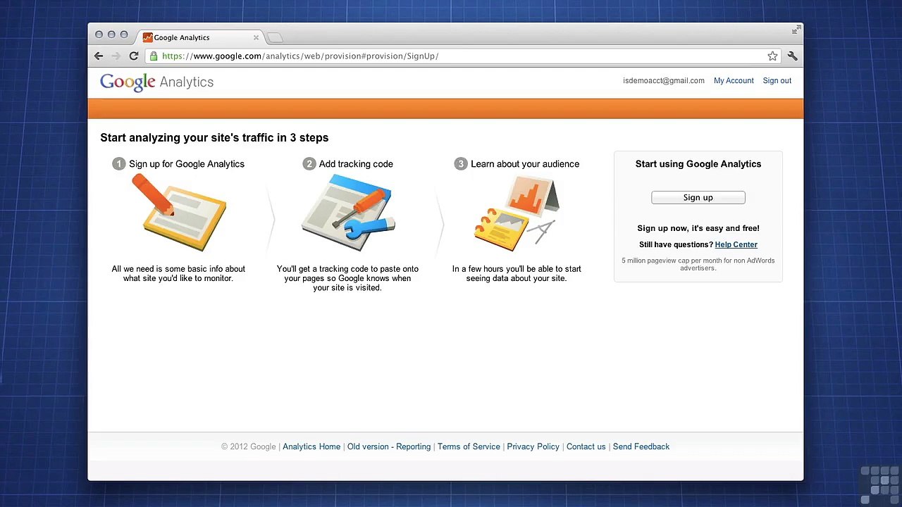Click the © 2012 Google copyright text
Image resolution: width=902 pixels, height=507 pixels.
(x=249, y=446)
